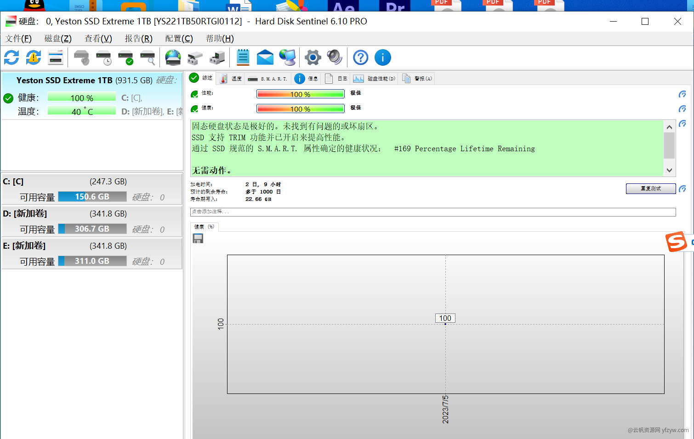Click the C: 150.6 GB free space bar

click(x=92, y=197)
